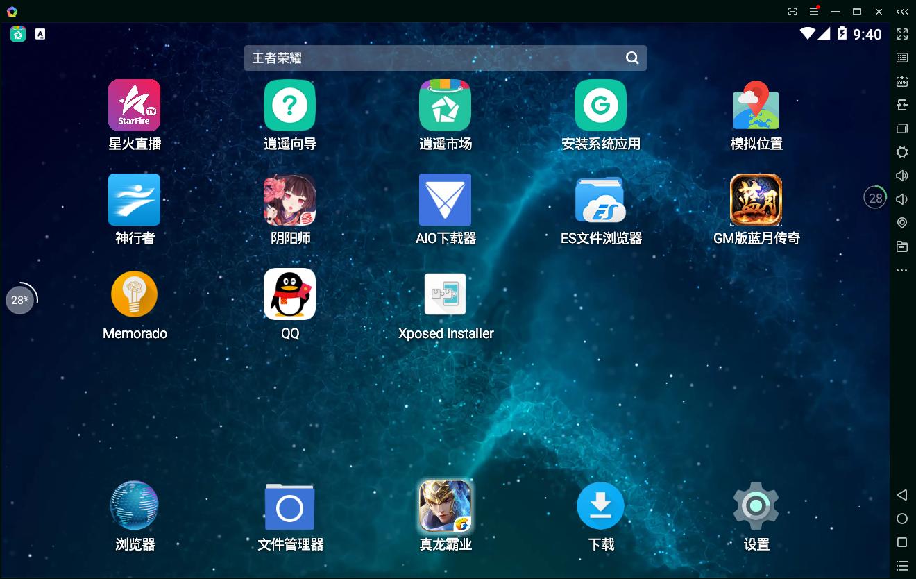
Task: Open 文件管理器 file manager
Action: click(290, 507)
